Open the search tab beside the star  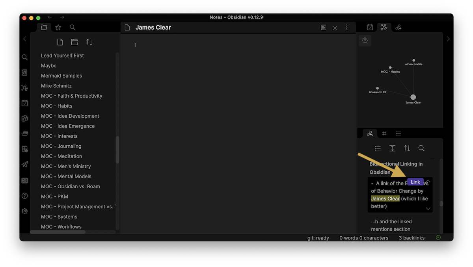click(73, 28)
